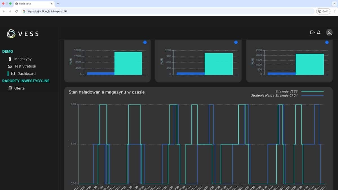Select the Nowa karta browser tab
This screenshot has width=338, height=190.
[x=34, y=4]
